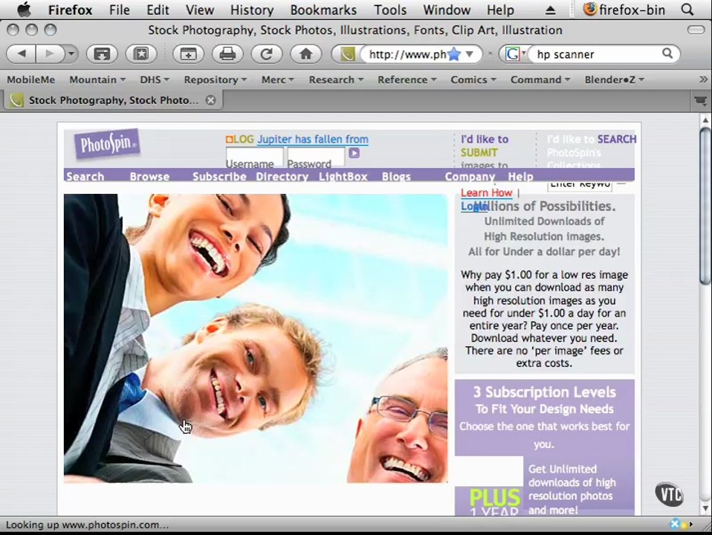
Task: Click the tab list icon at right of the tab bar
Action: coord(701,100)
